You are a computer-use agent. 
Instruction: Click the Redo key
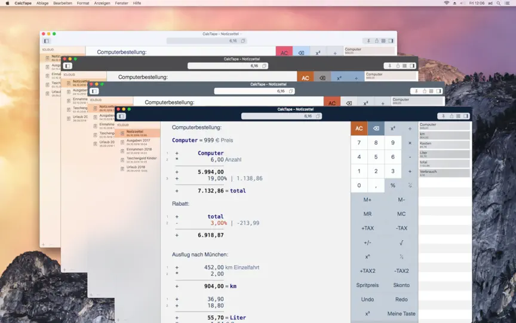tap(401, 299)
